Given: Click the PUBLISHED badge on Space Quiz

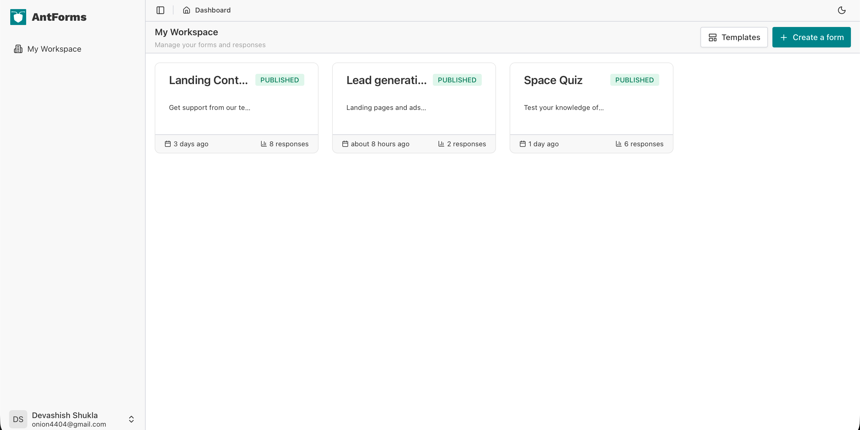Looking at the screenshot, I should tap(634, 80).
